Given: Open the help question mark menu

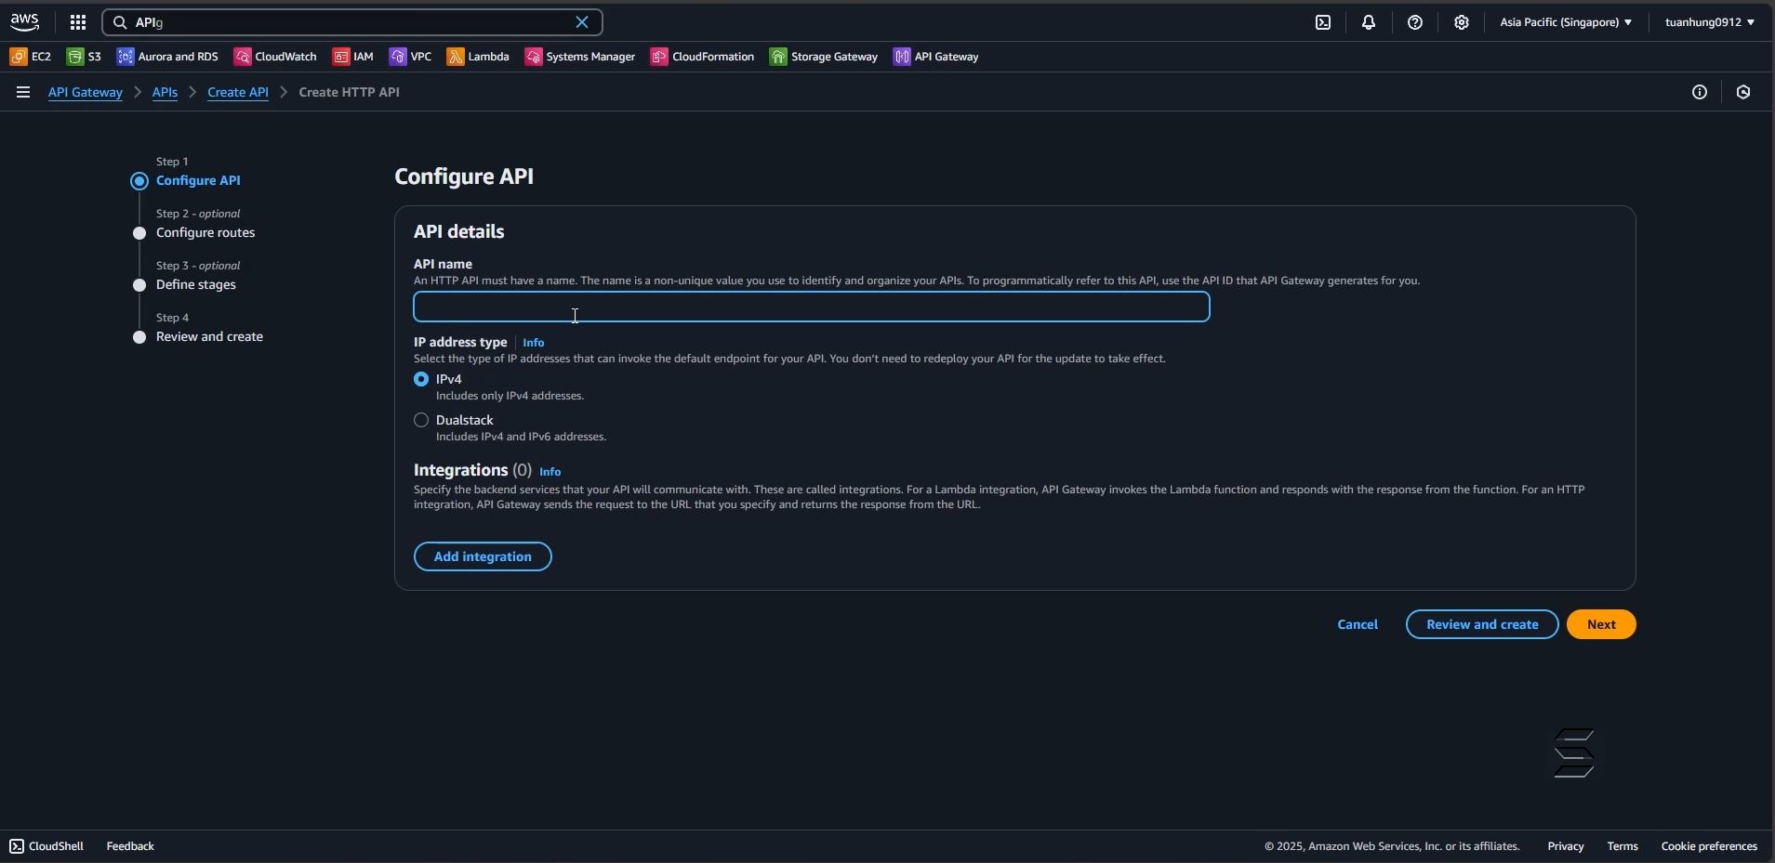Looking at the screenshot, I should (1415, 22).
